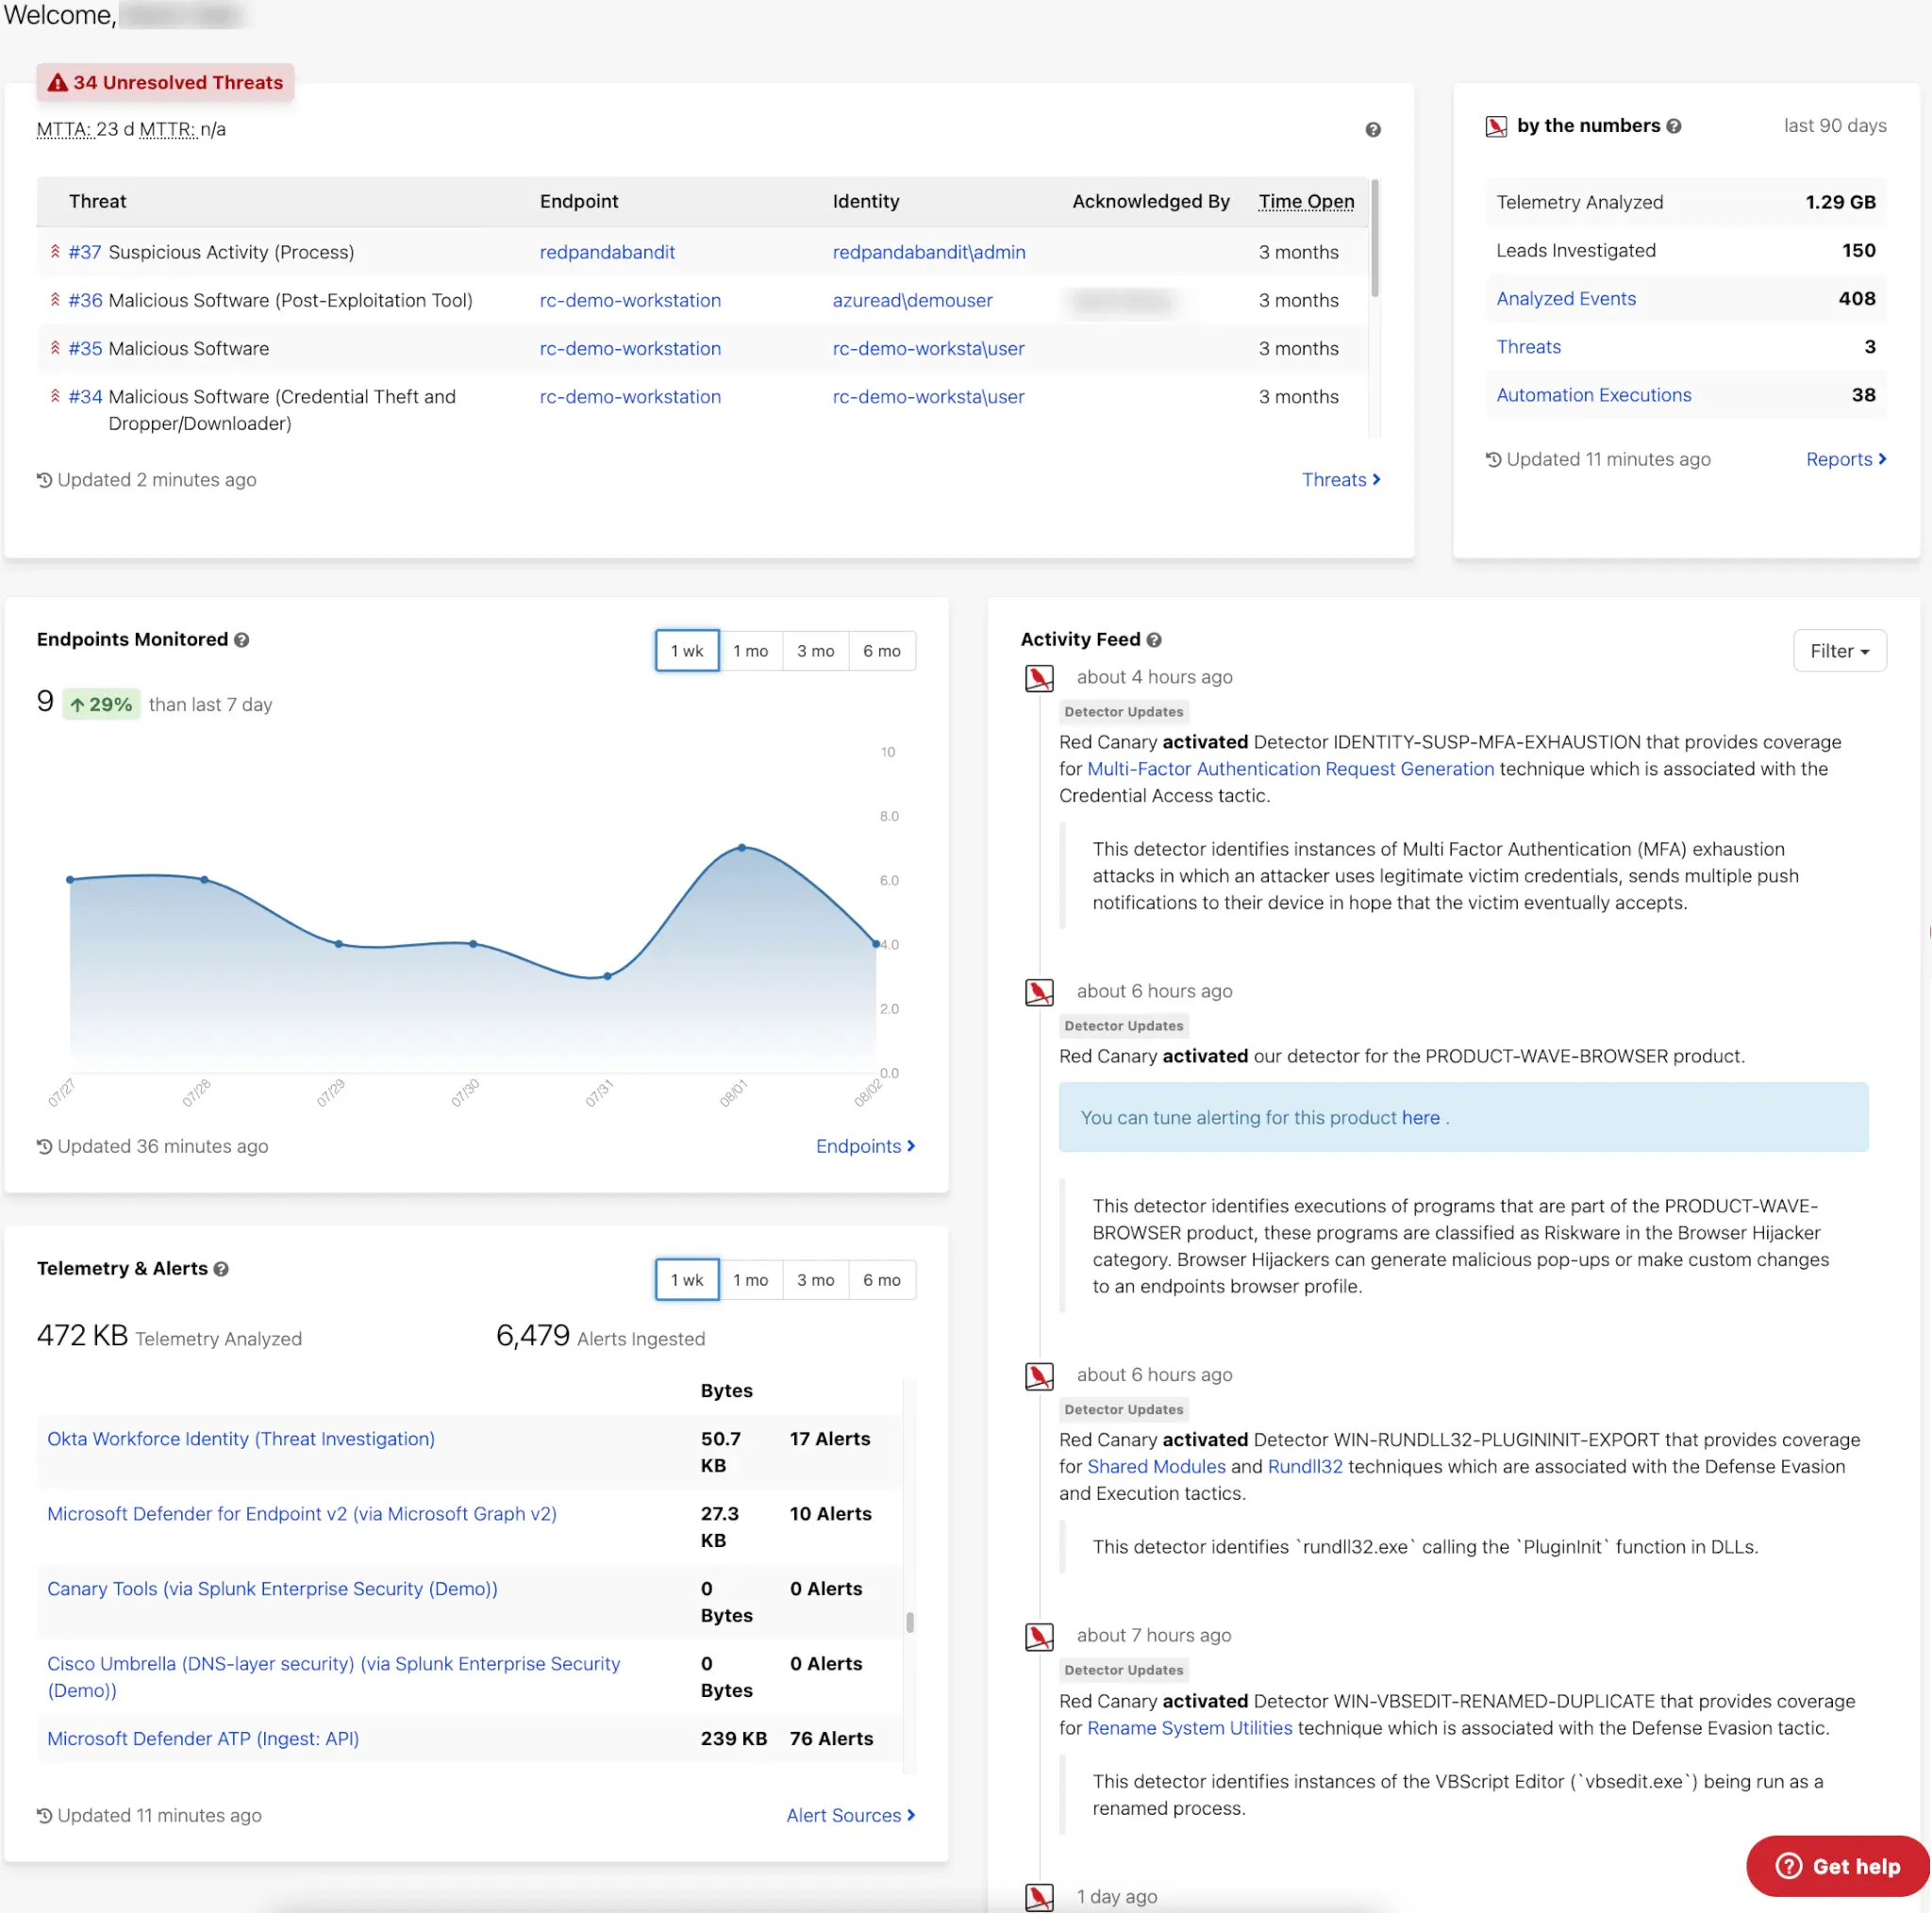Image resolution: width=1932 pixels, height=1913 pixels.
Task: Toggle the 1 mo range for Endpoints Monitored
Action: click(751, 650)
